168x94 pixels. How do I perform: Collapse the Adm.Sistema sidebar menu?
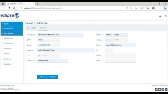click(12, 33)
